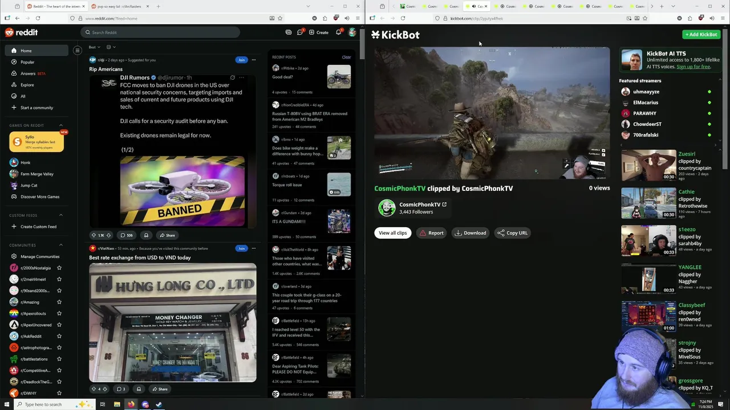Open Manage Communities gear in sidebar
Image resolution: width=730 pixels, height=410 pixels.
pyautogui.click(x=14, y=256)
